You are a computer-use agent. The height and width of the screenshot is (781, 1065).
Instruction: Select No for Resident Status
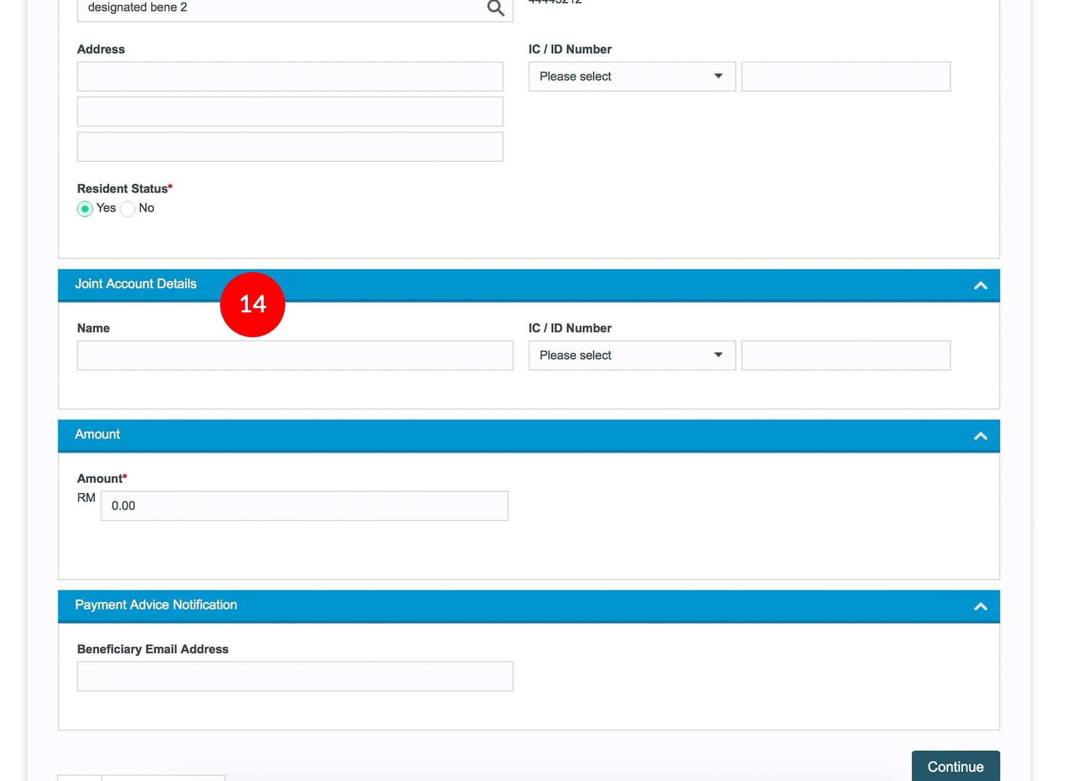point(128,209)
